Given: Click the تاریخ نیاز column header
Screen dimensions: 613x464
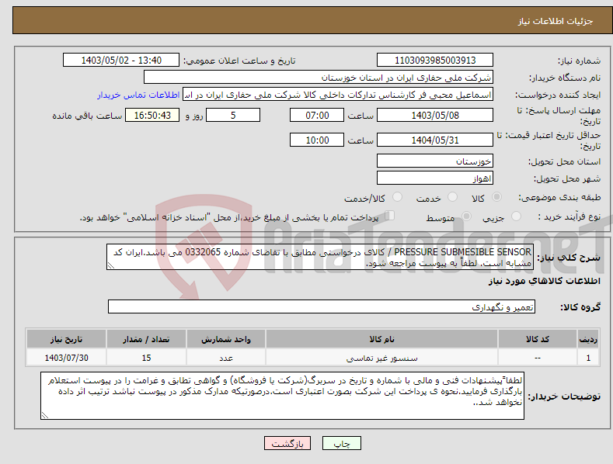Looking at the screenshot, I should coord(67,339).
